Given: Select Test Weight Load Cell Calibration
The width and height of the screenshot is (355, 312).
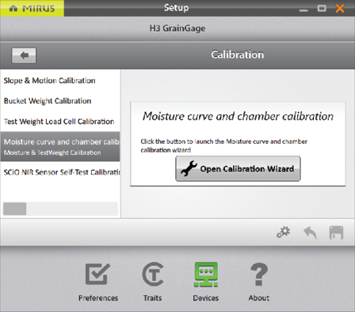Looking at the screenshot, I should 60,121.
